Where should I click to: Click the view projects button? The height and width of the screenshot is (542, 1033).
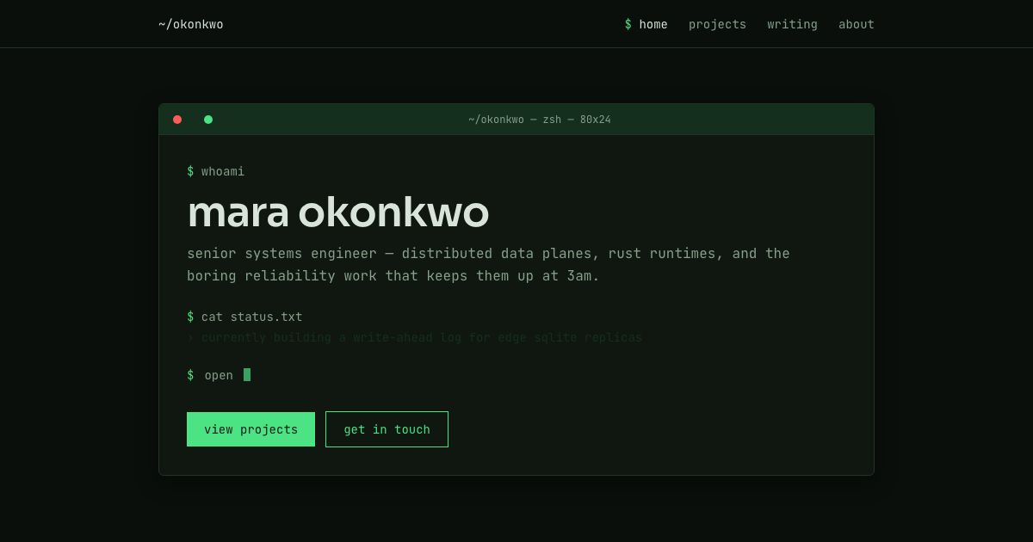251,429
